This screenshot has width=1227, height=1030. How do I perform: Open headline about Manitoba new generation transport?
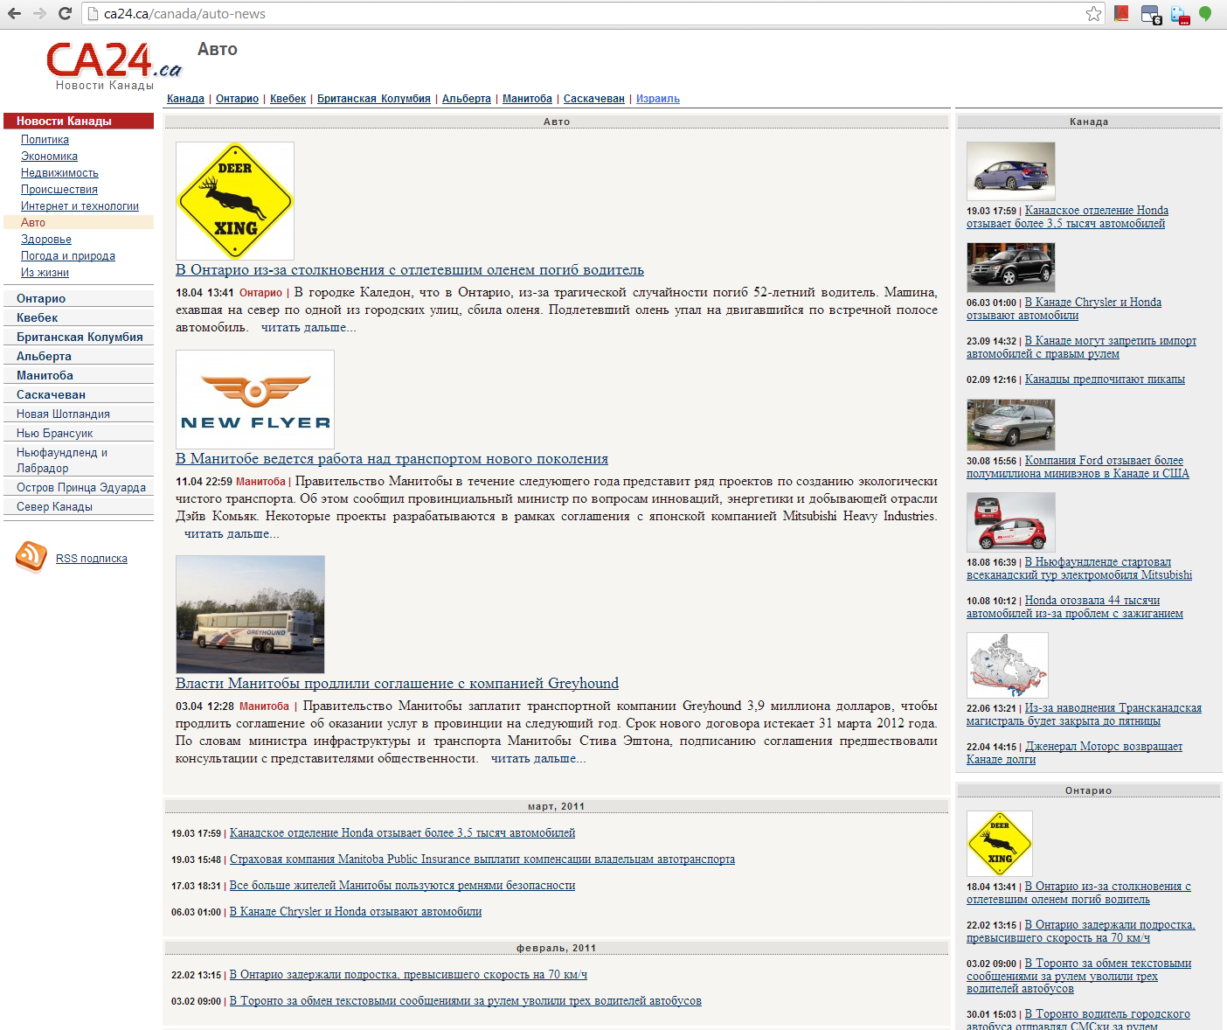tap(392, 459)
